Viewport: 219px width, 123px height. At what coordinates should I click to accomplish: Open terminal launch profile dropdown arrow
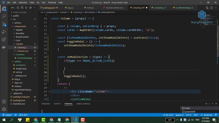209,104
